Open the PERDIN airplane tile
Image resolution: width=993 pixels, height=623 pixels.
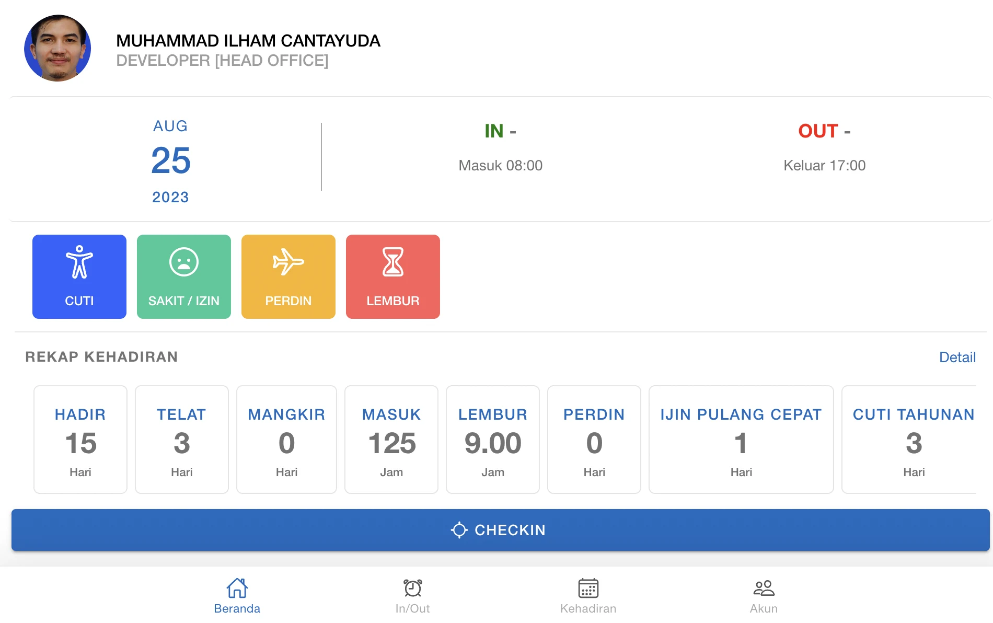(x=288, y=276)
